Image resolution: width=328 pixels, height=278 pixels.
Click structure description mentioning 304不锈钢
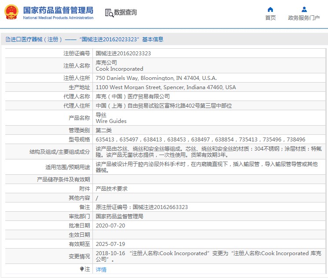pos(209,152)
